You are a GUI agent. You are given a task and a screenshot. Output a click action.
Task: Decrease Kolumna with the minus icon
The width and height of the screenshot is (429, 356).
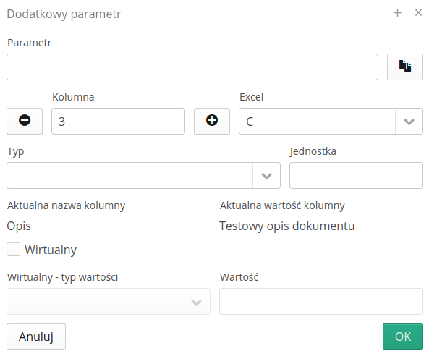click(x=25, y=121)
